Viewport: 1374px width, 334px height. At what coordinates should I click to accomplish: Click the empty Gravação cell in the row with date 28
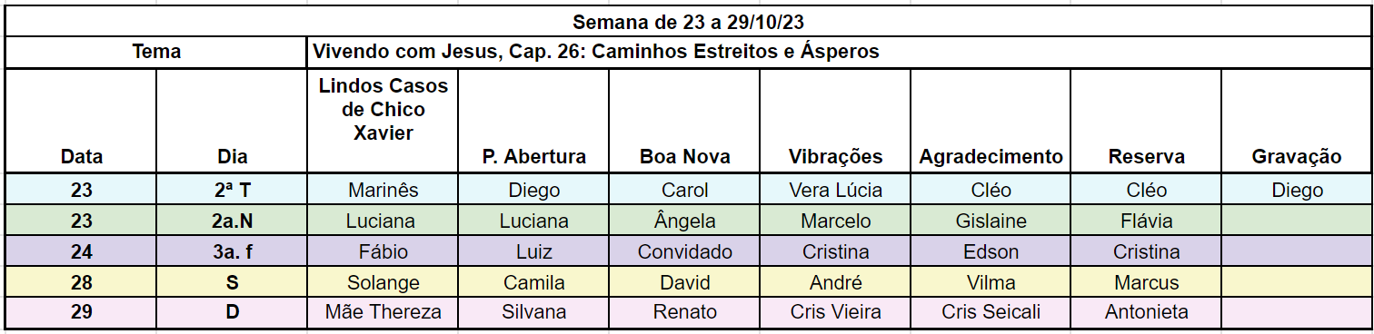click(x=1296, y=282)
